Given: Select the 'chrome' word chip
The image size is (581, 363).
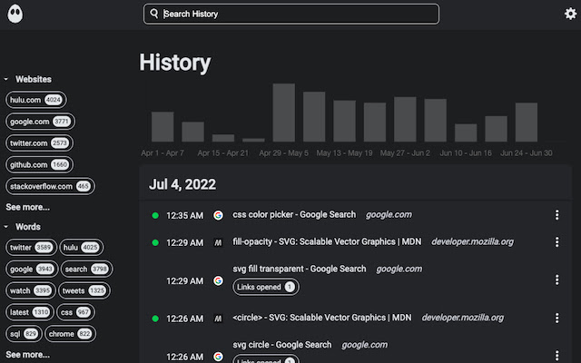Looking at the screenshot, I should coord(71,334).
